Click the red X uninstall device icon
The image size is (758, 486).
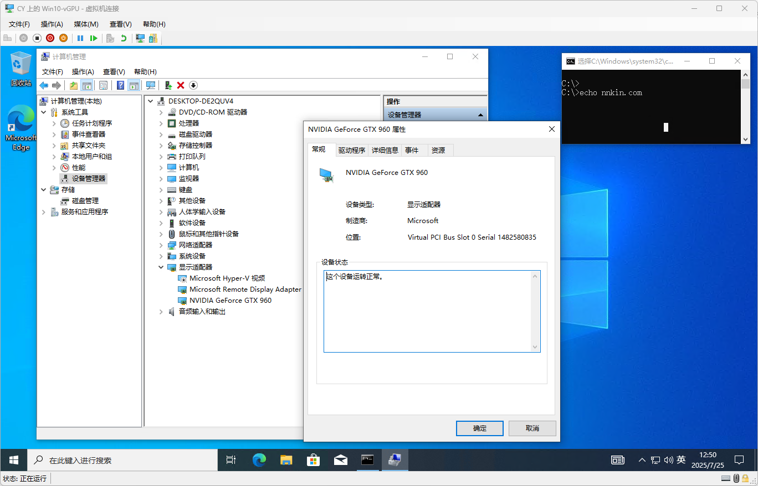(x=181, y=85)
